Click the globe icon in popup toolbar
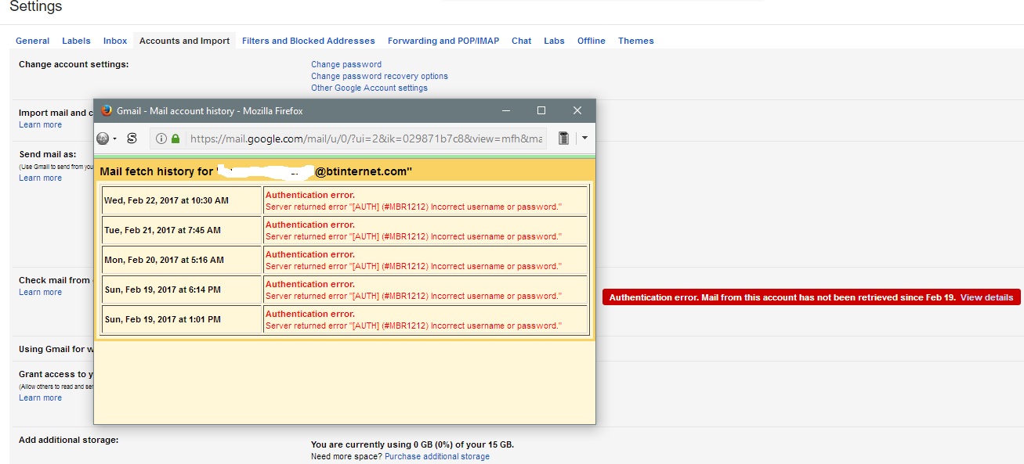The width and height of the screenshot is (1024, 464). pyautogui.click(x=103, y=138)
